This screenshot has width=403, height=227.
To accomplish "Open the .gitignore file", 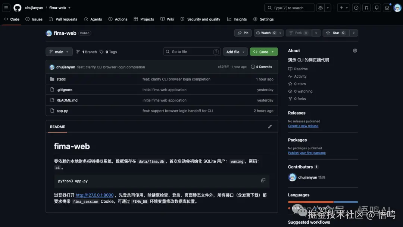I will pos(64,90).
